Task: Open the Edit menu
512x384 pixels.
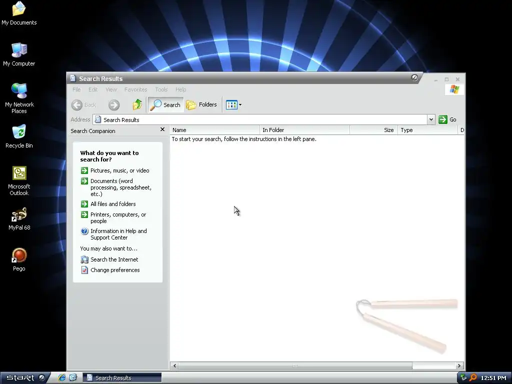Action: click(x=93, y=89)
